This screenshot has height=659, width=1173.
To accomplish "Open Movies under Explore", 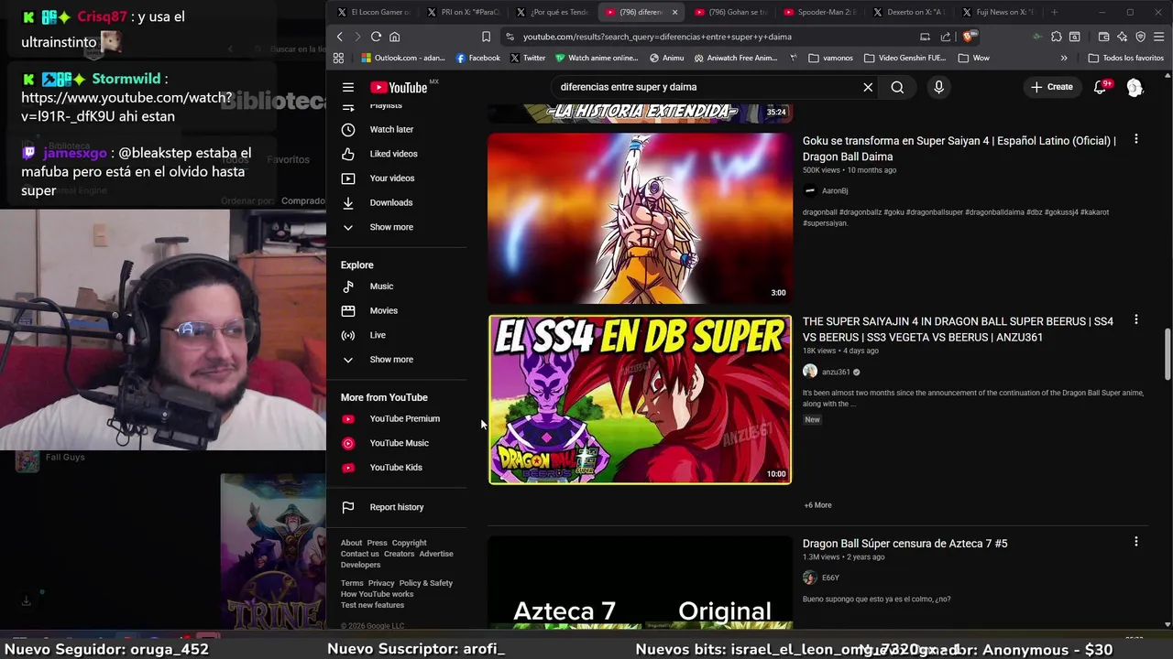I will pos(383,311).
